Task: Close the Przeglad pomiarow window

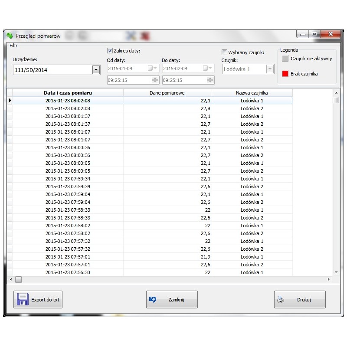Action: click(x=331, y=34)
